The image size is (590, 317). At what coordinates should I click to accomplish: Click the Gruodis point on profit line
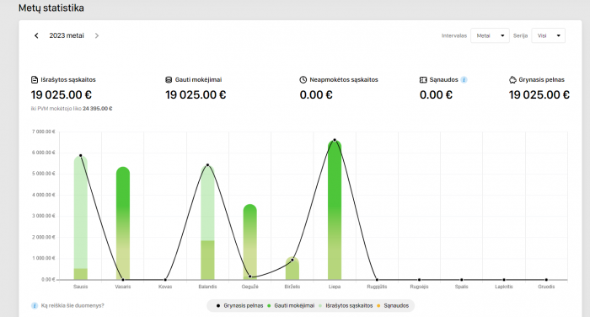[546, 280]
